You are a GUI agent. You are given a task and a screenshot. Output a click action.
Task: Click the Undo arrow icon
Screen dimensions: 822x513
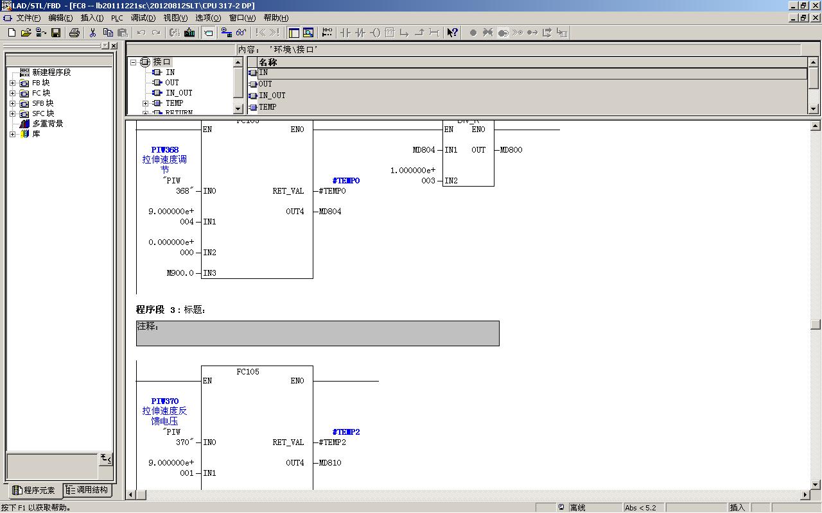[141, 33]
